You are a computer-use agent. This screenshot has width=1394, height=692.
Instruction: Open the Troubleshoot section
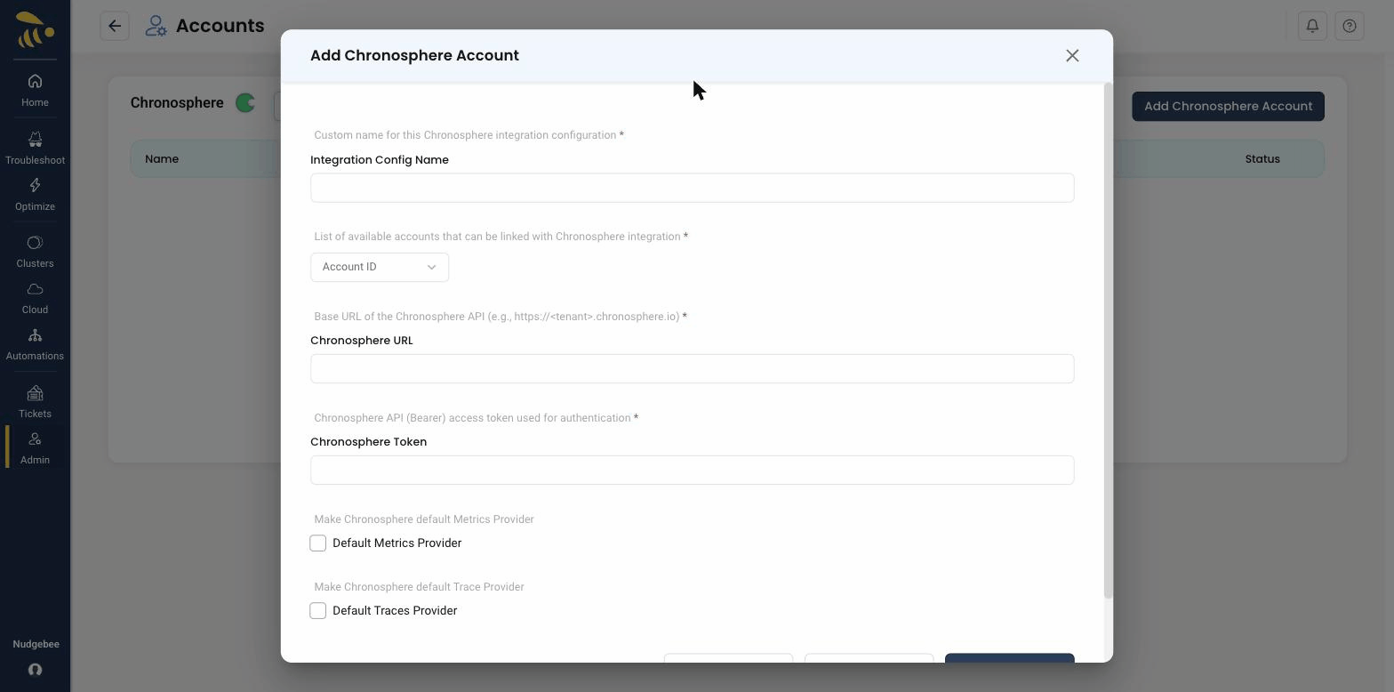coord(35,148)
